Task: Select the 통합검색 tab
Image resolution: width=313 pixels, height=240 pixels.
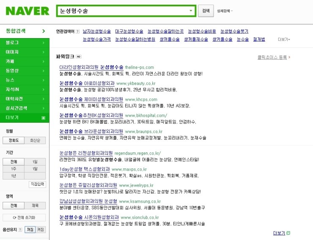Action: [x=25, y=31]
